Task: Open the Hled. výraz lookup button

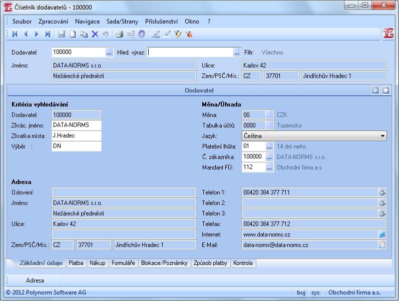Action: coord(237,52)
